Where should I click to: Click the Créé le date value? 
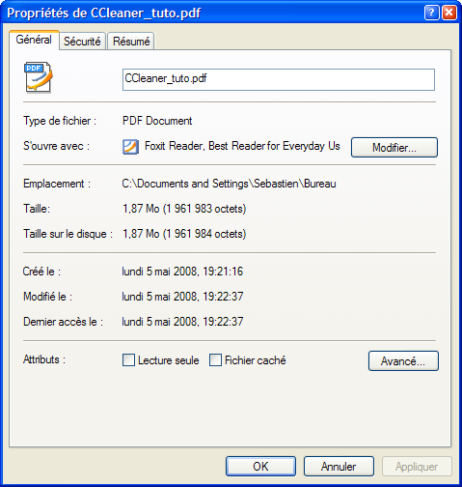(182, 272)
